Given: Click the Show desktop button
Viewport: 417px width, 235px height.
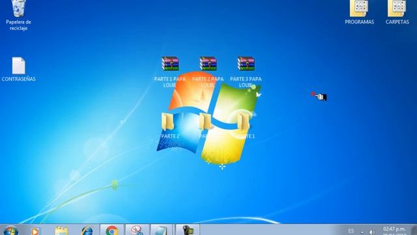Looking at the screenshot, I should coord(414,230).
